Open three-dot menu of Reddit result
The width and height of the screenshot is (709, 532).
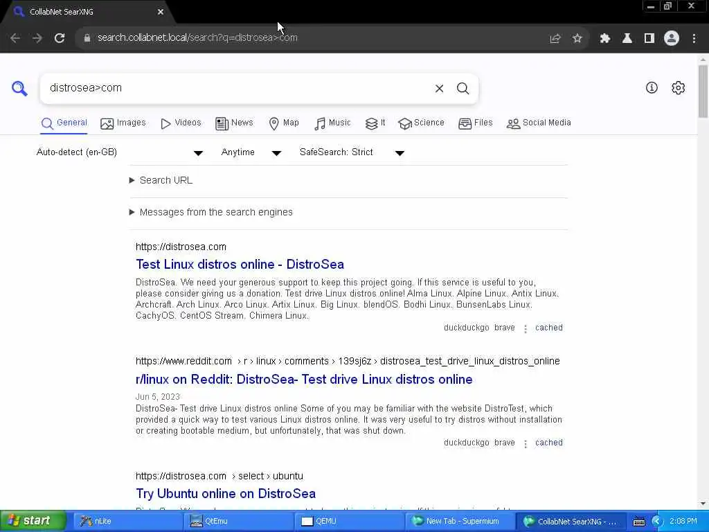coord(526,444)
